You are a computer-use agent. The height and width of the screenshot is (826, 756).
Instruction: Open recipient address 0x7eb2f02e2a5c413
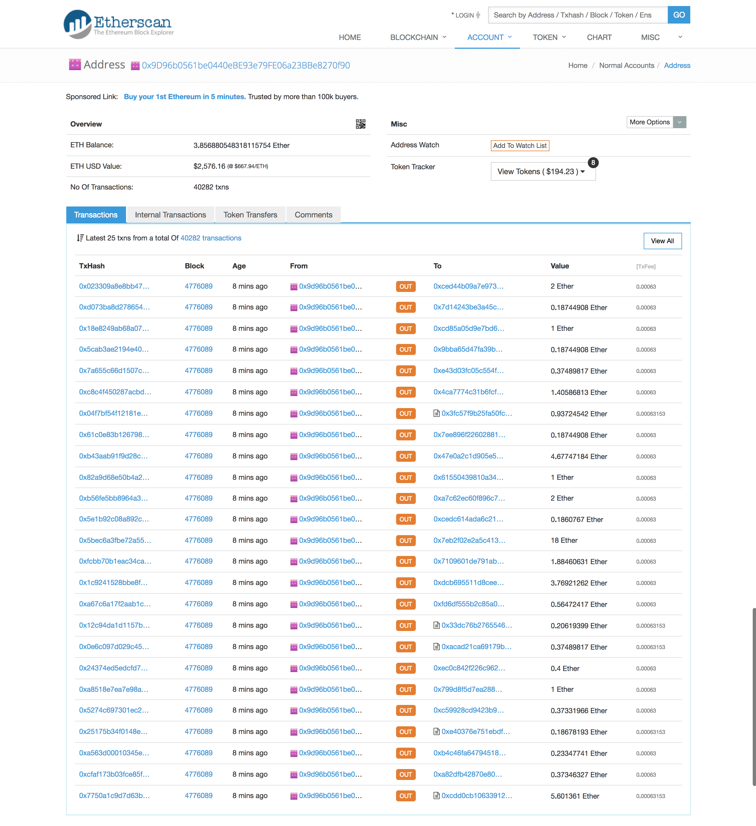tap(469, 540)
